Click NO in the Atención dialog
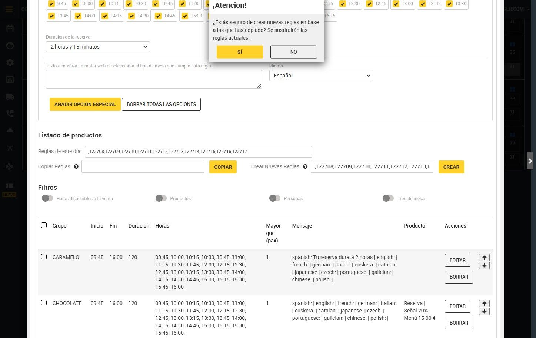The width and height of the screenshot is (536, 338). [x=294, y=52]
